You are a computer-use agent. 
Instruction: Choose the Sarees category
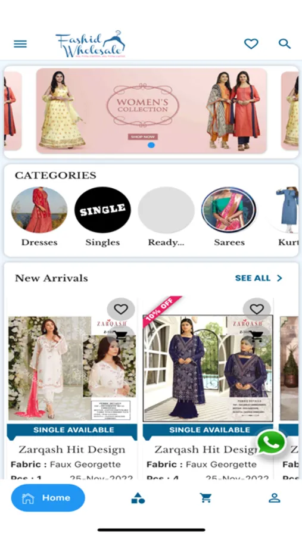point(229,217)
